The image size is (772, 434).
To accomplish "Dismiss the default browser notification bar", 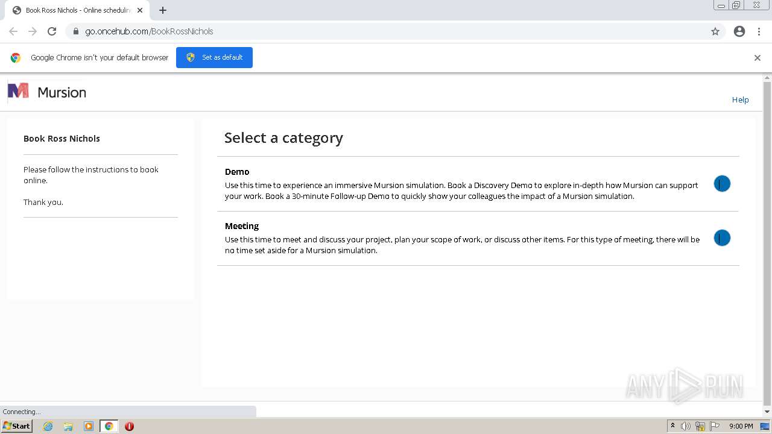I will tap(757, 58).
